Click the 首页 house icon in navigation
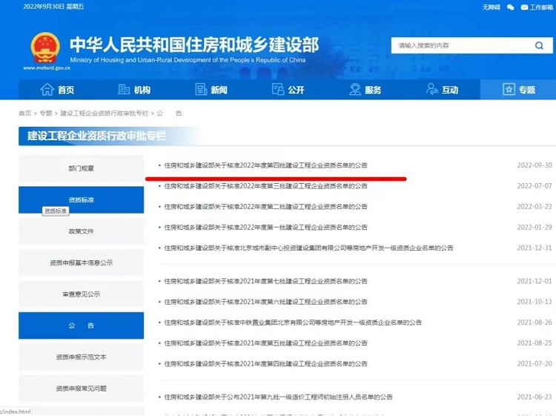The image size is (556, 416). pos(47,90)
